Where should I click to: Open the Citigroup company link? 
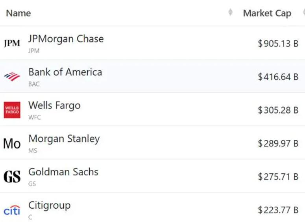(x=49, y=205)
